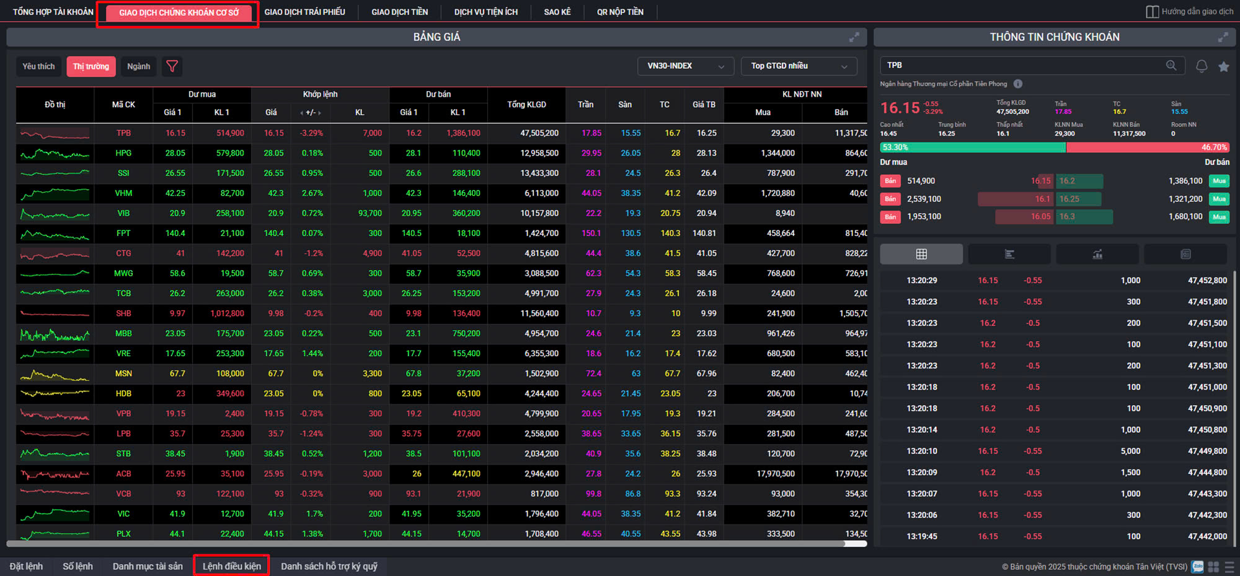Viewport: 1240px width, 576px height.
Task: Click the Mua button at price 16.2
Action: [1219, 181]
